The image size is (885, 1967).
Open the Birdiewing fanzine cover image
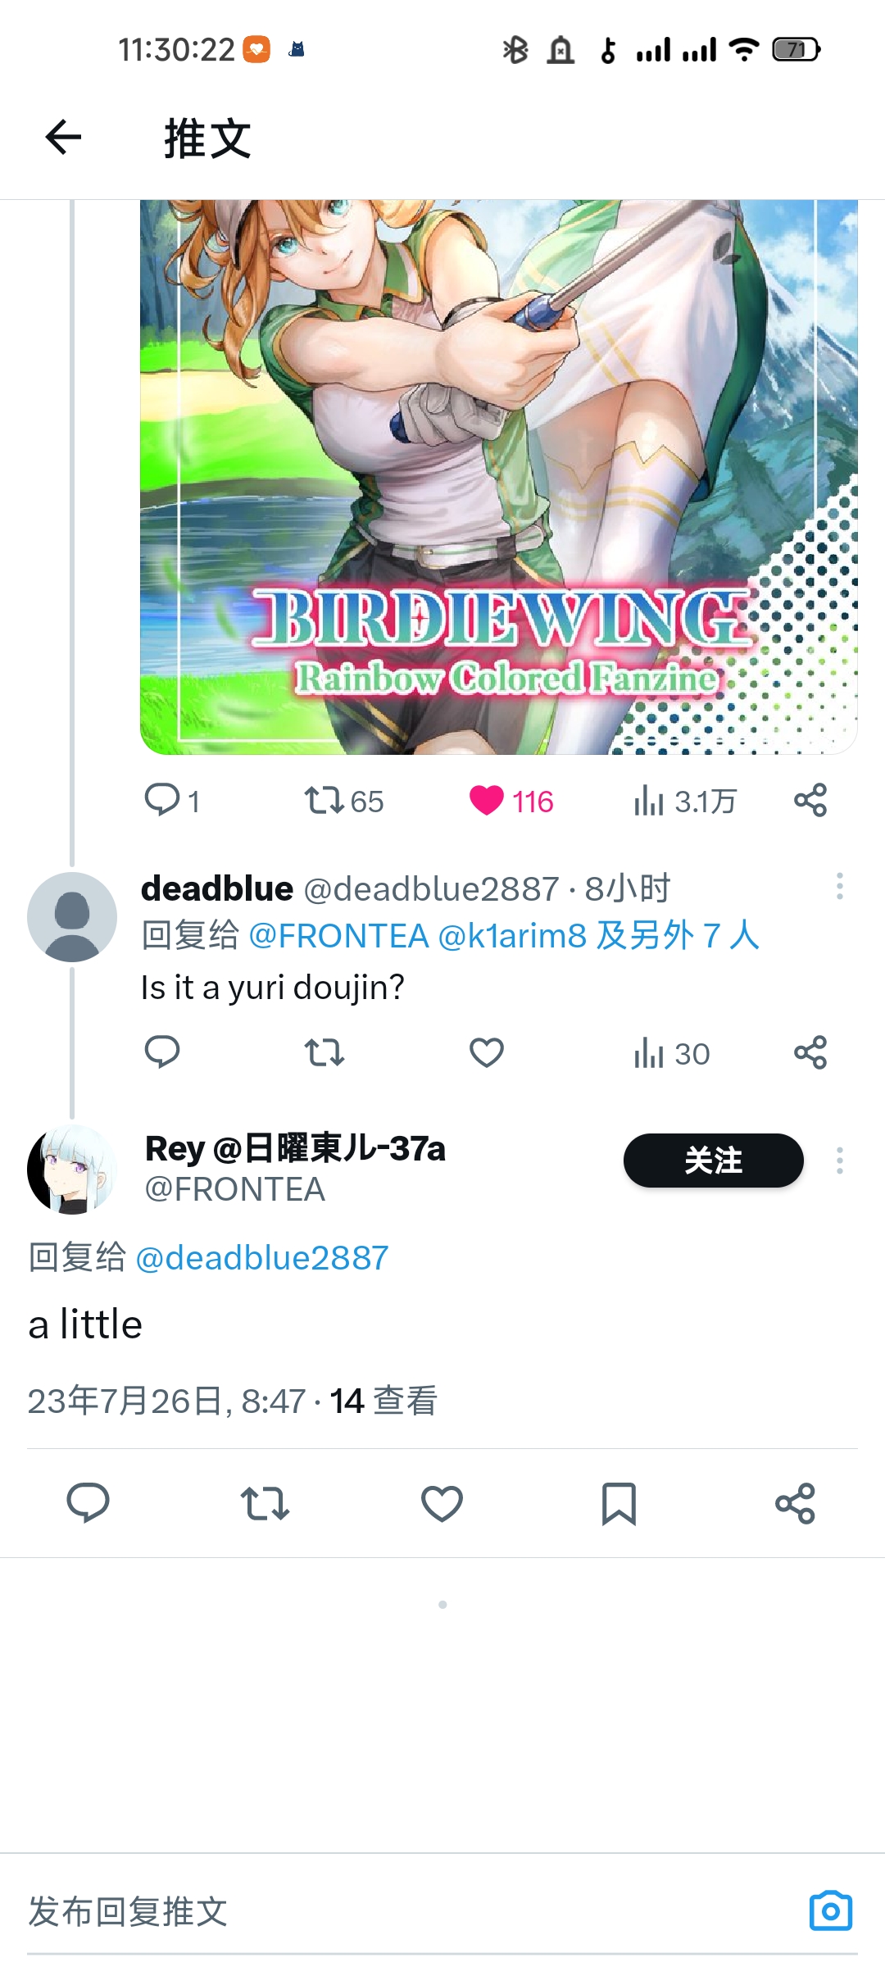[x=499, y=477]
